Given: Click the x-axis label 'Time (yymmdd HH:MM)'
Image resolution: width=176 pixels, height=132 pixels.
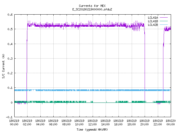Looking at the screenshot, I should click(x=92, y=130).
